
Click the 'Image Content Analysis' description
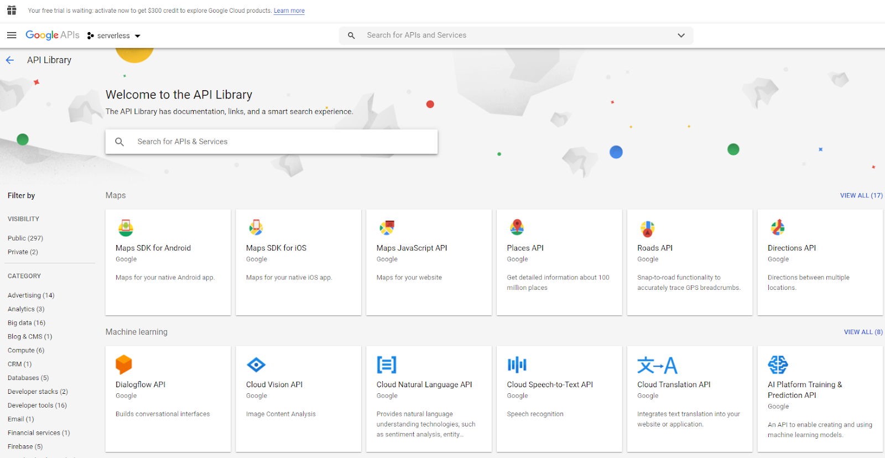coord(281,414)
